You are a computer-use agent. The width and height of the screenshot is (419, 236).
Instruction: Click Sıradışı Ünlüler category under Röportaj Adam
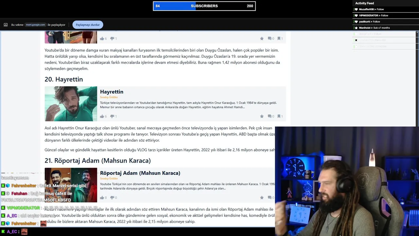(109, 179)
